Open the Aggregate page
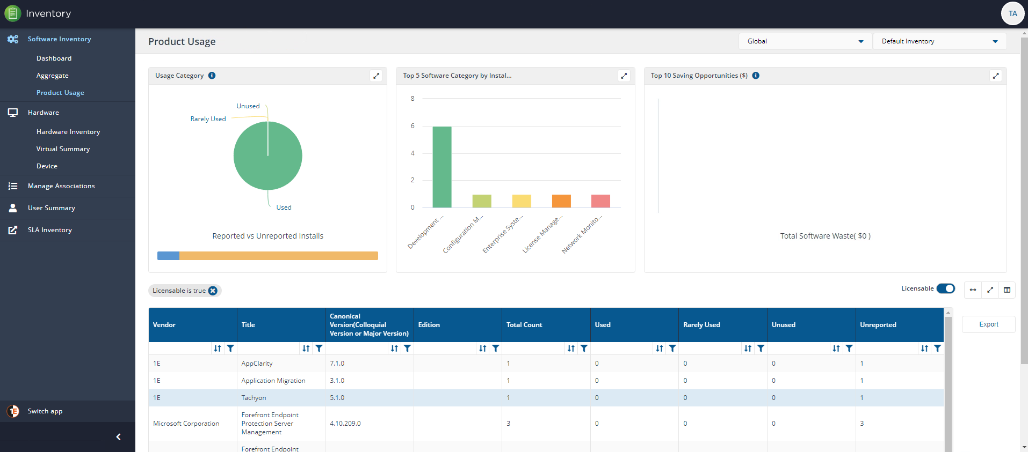This screenshot has height=452, width=1028. click(x=52, y=76)
